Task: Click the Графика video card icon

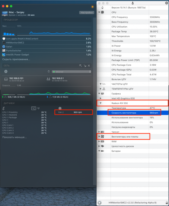Action: 103,94
